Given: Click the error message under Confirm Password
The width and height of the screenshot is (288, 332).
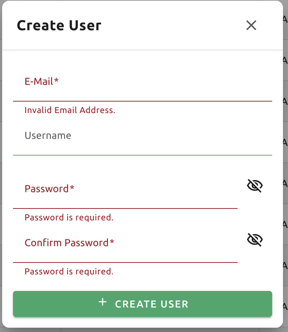Looking at the screenshot, I should pyautogui.click(x=69, y=272).
